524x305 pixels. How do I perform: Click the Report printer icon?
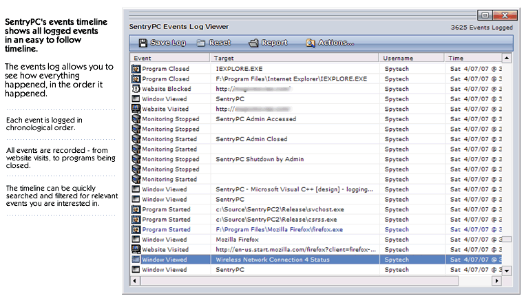coord(253,43)
